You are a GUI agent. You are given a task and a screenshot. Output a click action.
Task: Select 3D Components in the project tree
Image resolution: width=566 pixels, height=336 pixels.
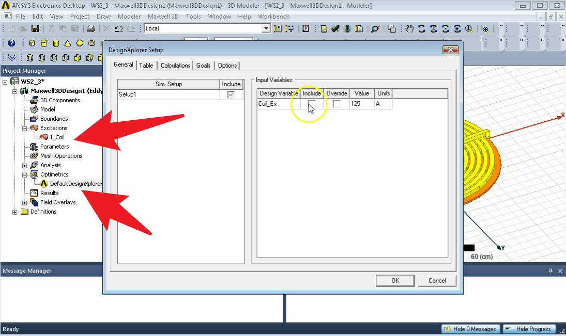click(x=60, y=100)
